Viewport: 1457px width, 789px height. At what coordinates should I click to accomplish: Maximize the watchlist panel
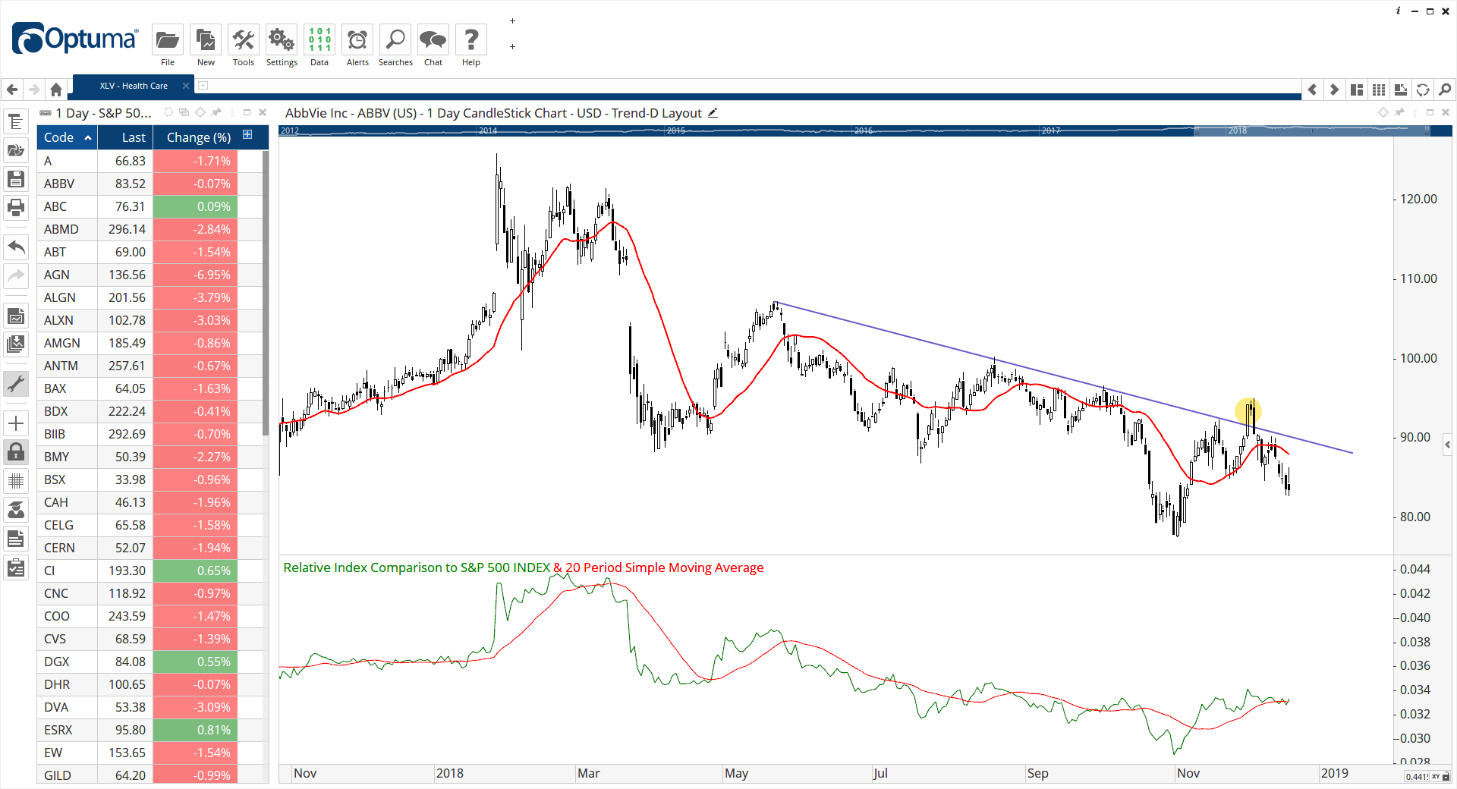point(247,112)
